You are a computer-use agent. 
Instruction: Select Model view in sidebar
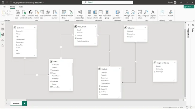click(x=2, y=35)
